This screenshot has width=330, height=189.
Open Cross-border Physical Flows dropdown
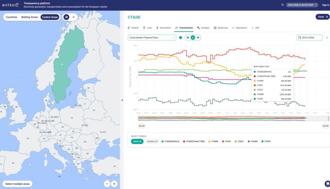pyautogui.click(x=152, y=38)
